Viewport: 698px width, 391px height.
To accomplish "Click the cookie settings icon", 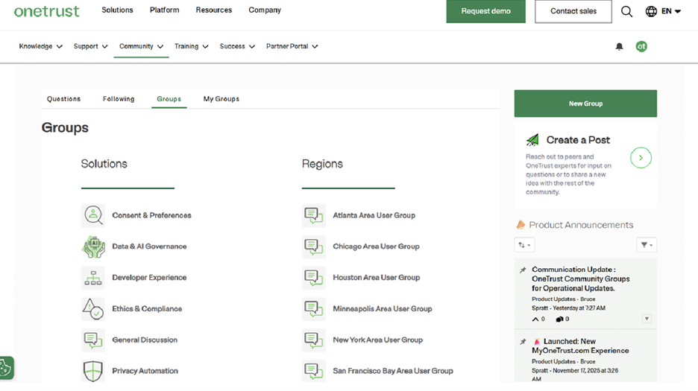I will [x=6, y=367].
